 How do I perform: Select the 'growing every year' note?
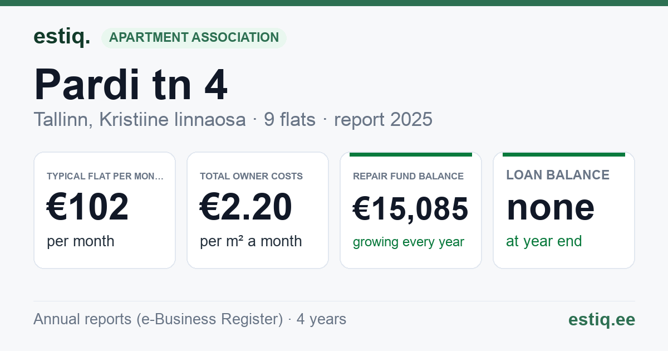coord(409,242)
